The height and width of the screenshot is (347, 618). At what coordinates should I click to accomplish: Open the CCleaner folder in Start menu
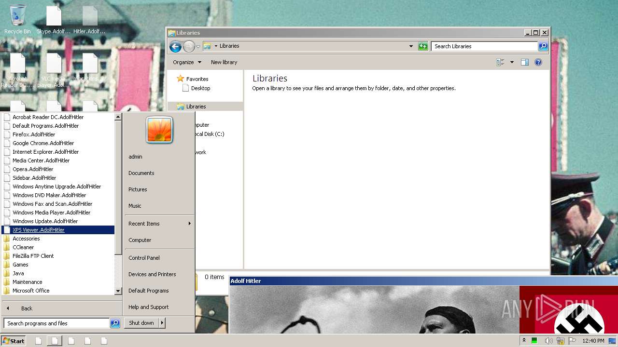(x=23, y=247)
